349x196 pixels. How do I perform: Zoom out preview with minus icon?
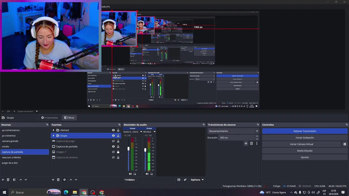click(x=3, y=111)
